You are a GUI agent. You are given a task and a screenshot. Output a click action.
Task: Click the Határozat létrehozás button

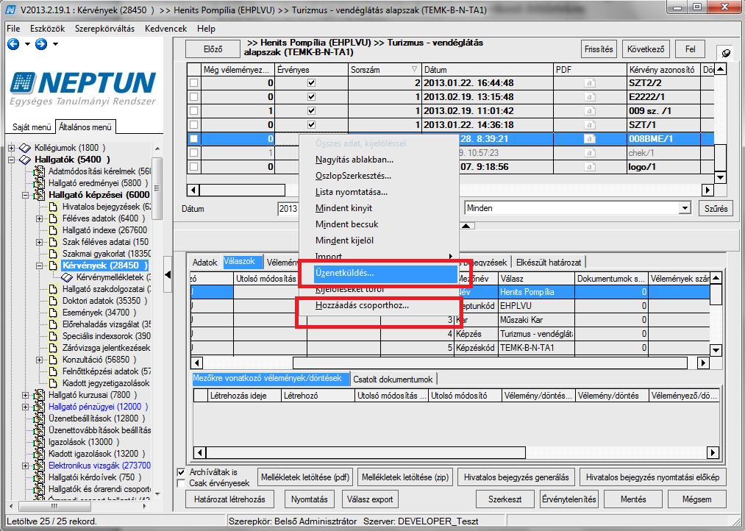coord(230,499)
